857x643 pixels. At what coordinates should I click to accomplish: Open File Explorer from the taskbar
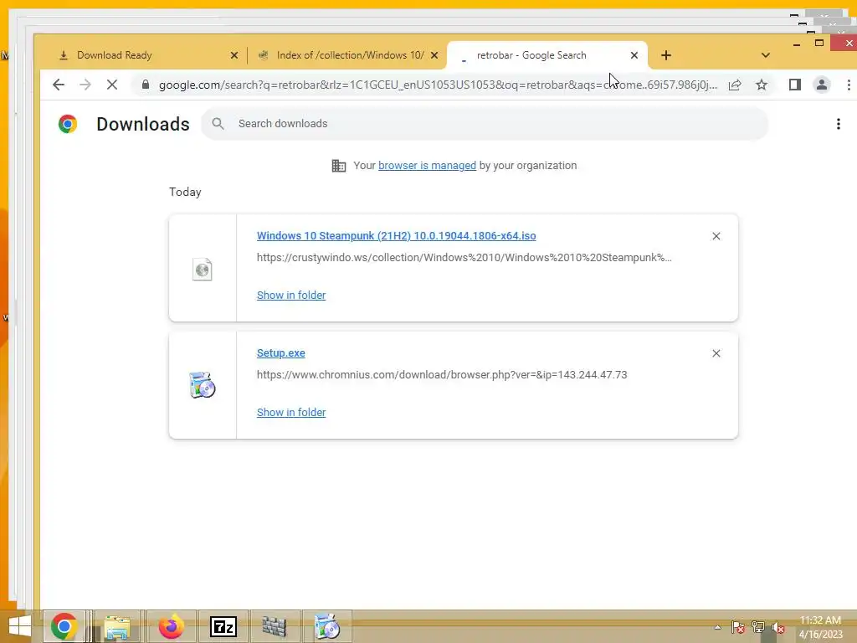coord(117,626)
